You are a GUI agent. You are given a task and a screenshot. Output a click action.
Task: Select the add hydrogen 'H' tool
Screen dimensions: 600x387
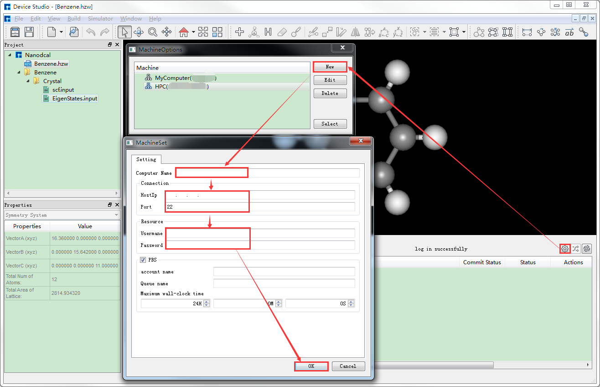pos(268,32)
